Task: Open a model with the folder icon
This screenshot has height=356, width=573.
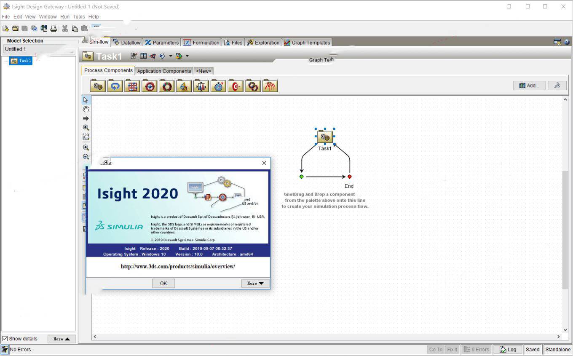Action: click(x=15, y=29)
